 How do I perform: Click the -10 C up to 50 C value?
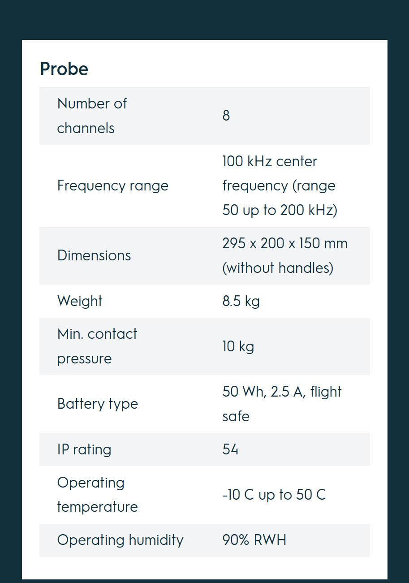tap(274, 495)
